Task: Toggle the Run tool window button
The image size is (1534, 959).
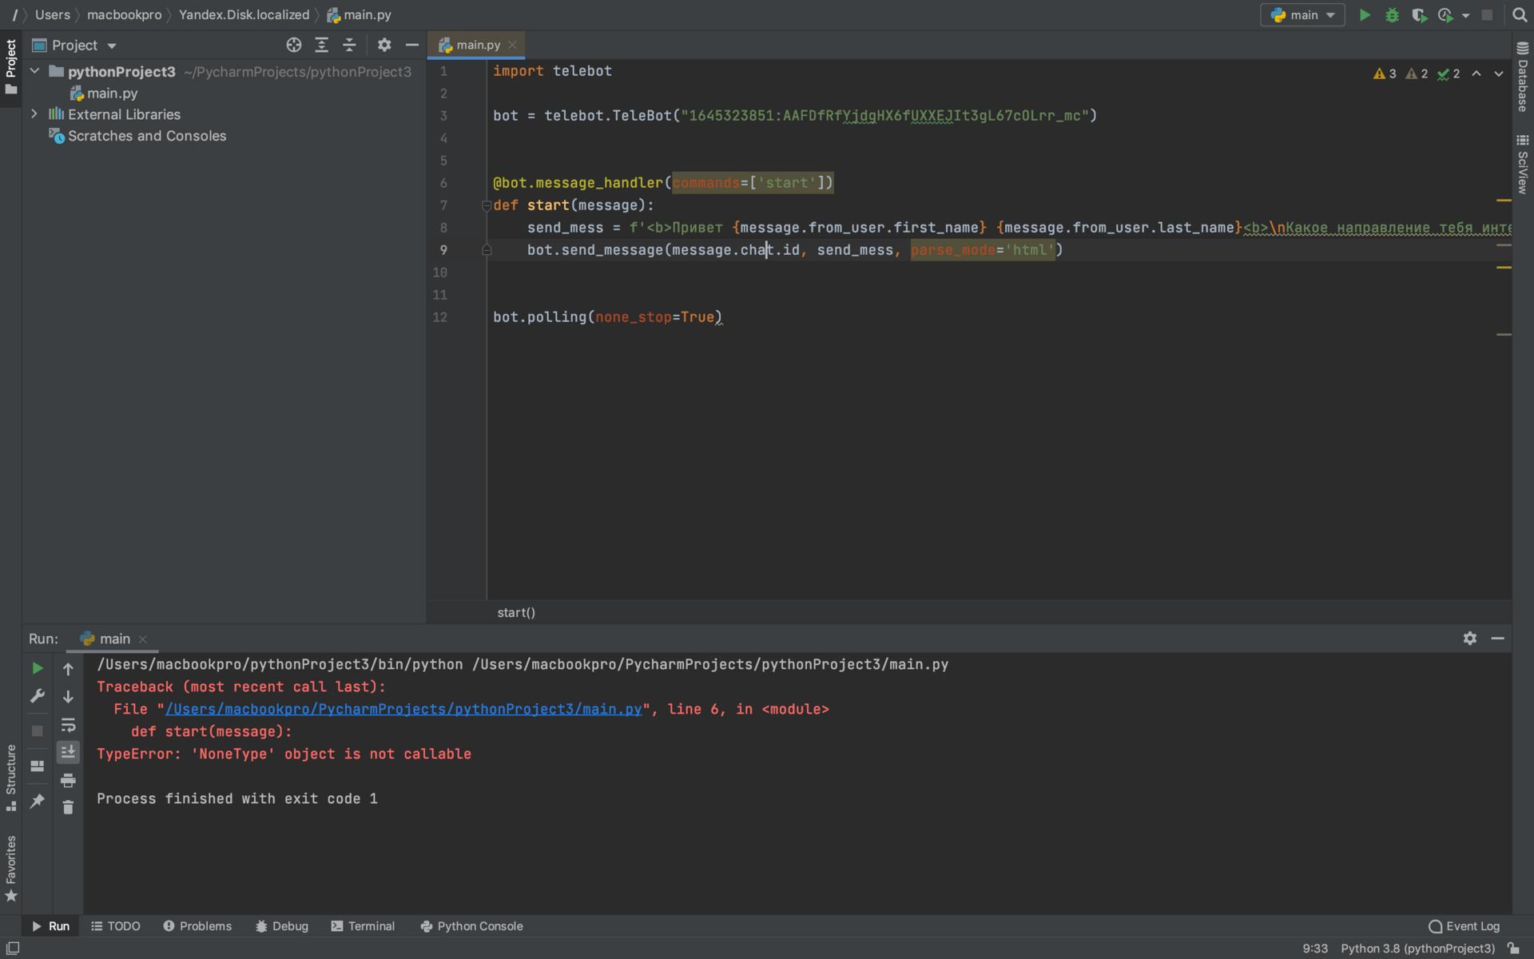Action: [x=51, y=926]
